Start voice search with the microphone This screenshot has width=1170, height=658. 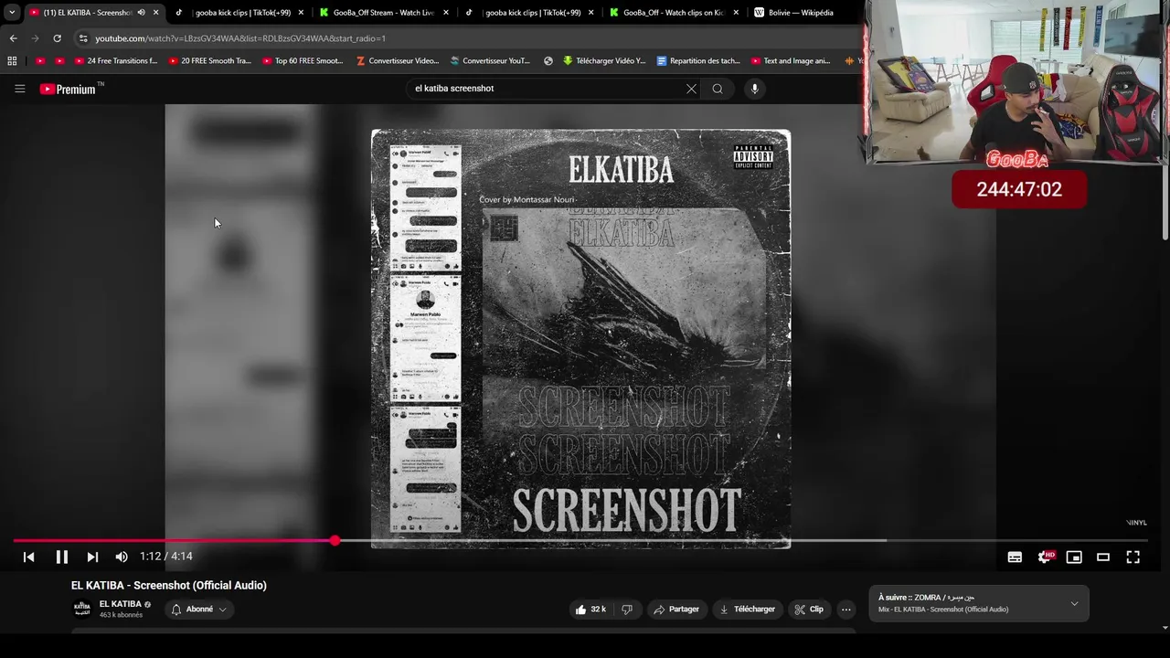coord(754,89)
